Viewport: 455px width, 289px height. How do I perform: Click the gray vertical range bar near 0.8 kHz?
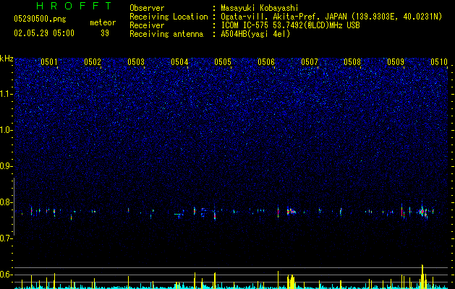coord(14,207)
